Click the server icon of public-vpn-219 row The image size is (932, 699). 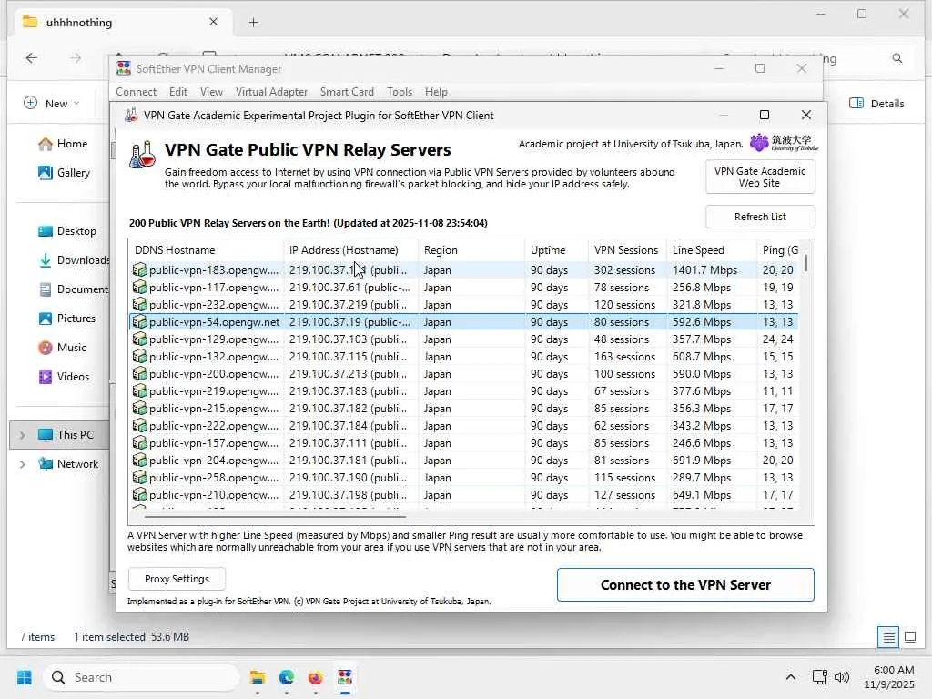[139, 390]
